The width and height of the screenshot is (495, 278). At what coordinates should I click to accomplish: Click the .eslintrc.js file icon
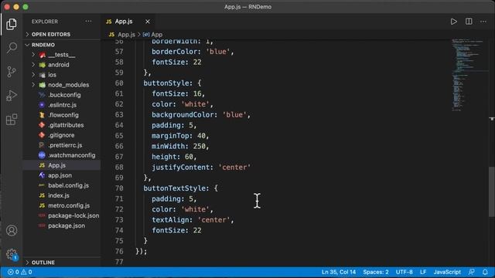click(x=42, y=105)
